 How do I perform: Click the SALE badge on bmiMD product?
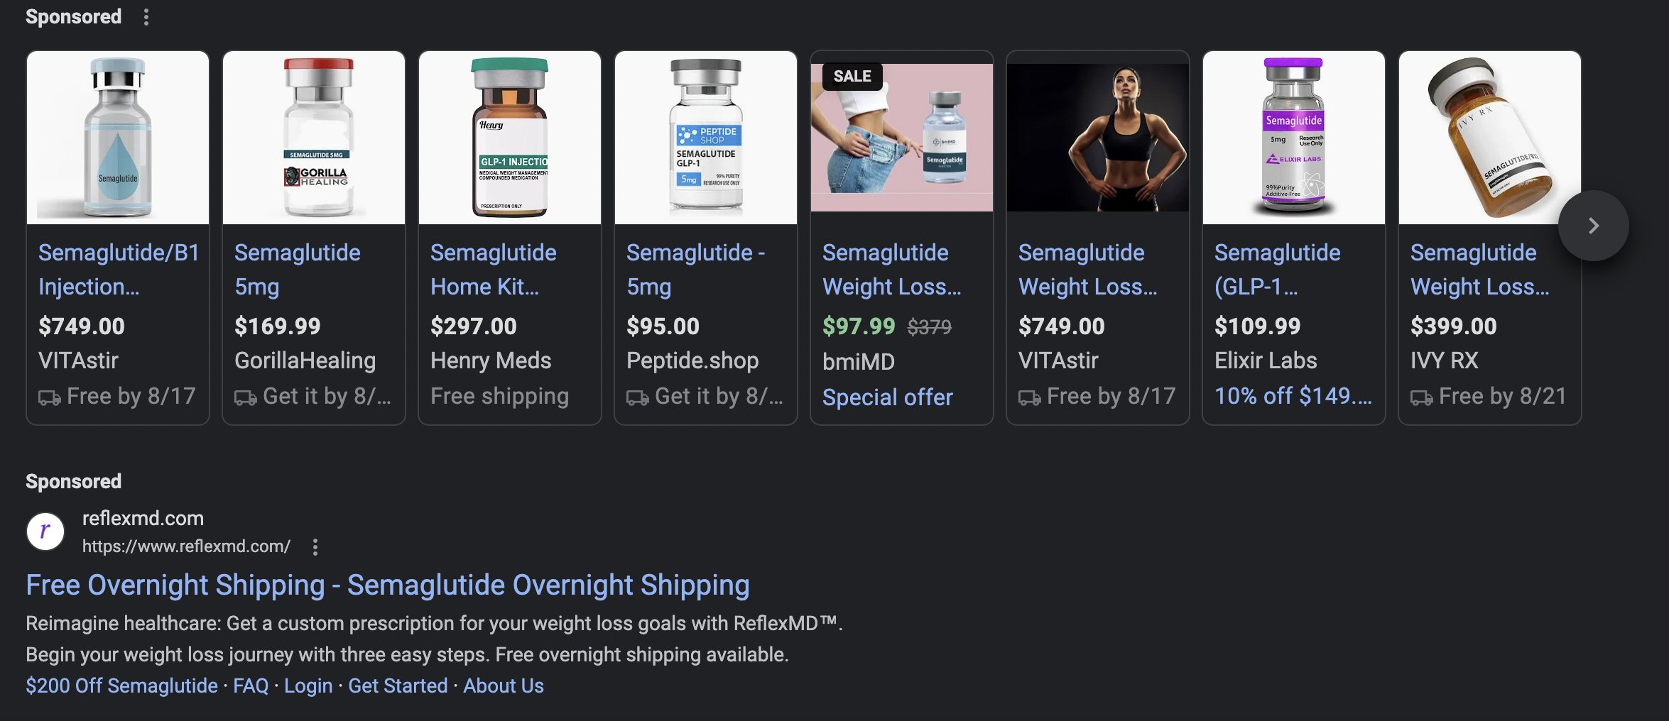852,77
